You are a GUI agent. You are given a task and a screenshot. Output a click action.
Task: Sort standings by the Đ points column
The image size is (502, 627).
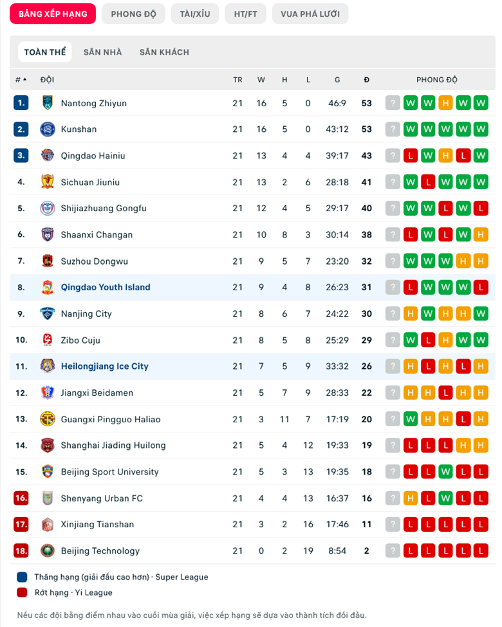(x=366, y=80)
